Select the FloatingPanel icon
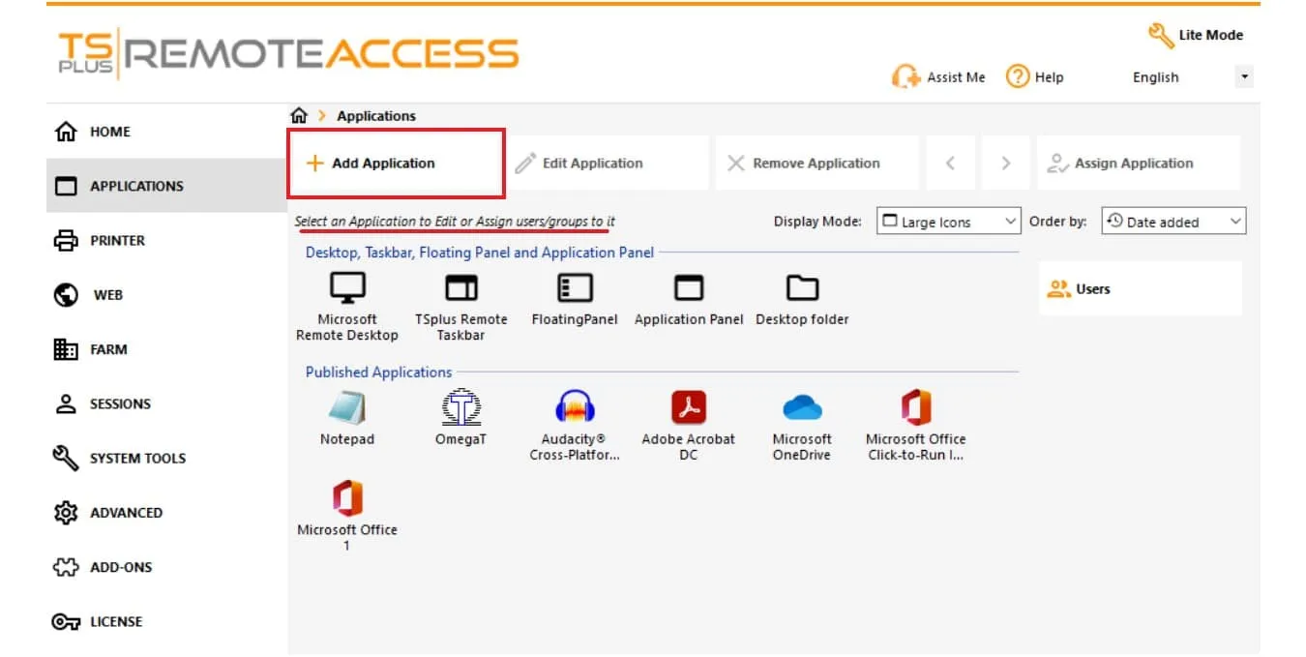The height and width of the screenshot is (657, 1306). [x=575, y=288]
